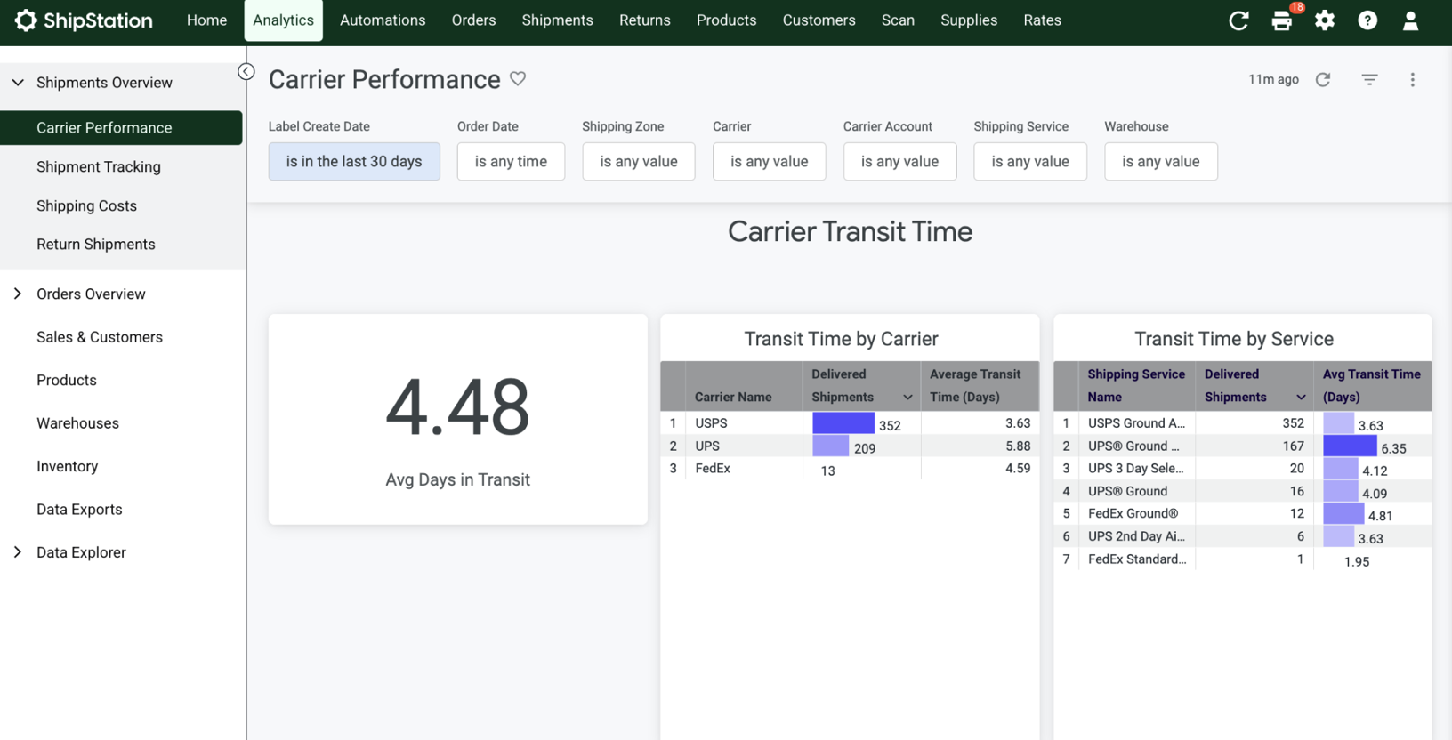This screenshot has width=1452, height=740.
Task: Open the Warehouse filter
Action: click(x=1161, y=161)
